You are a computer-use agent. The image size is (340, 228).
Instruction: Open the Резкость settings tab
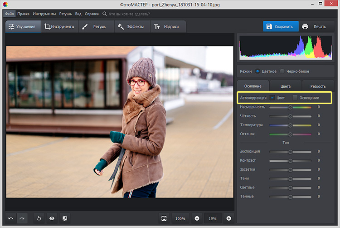(317, 86)
